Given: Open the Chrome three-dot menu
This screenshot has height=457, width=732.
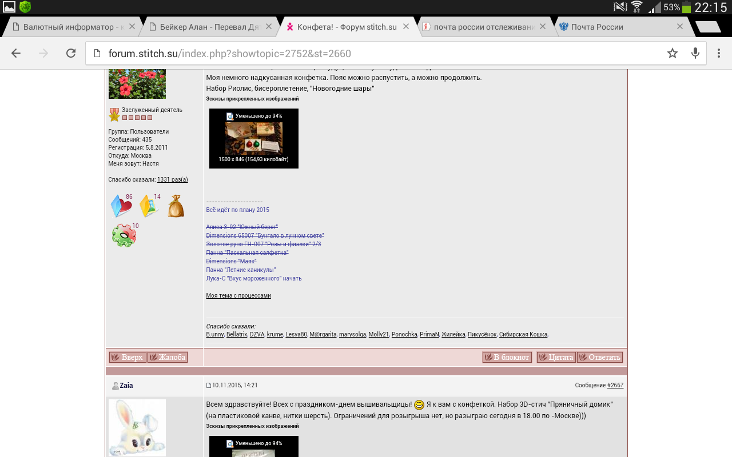Looking at the screenshot, I should [x=718, y=53].
